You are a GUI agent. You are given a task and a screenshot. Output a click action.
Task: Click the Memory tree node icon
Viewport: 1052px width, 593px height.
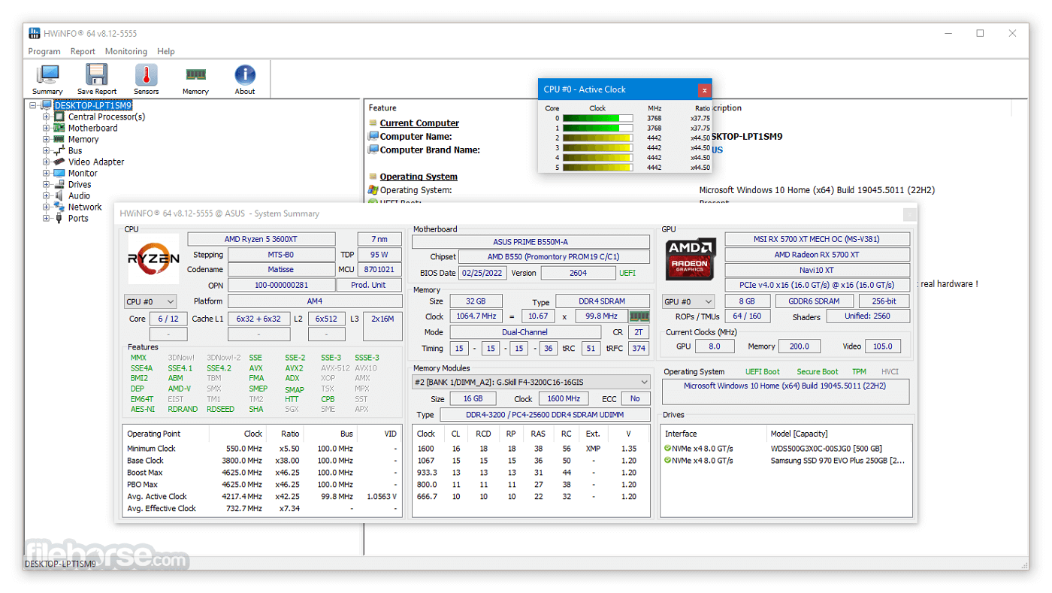59,139
